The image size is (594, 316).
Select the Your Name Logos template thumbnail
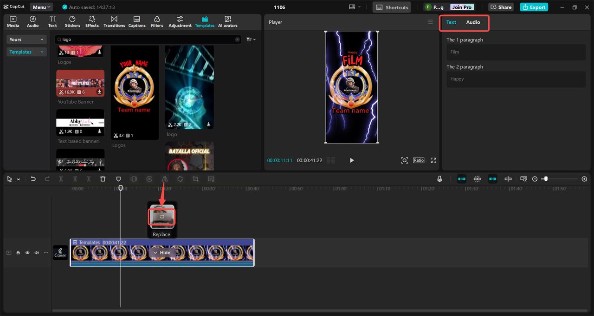coord(135,92)
